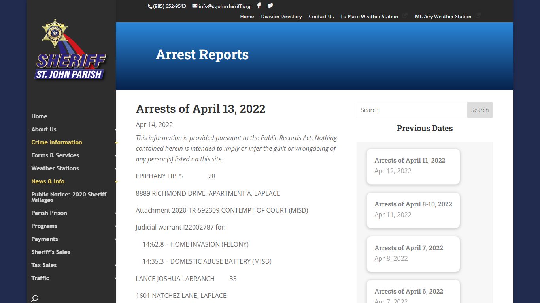Expand the Payments submenu arrow

115,239
